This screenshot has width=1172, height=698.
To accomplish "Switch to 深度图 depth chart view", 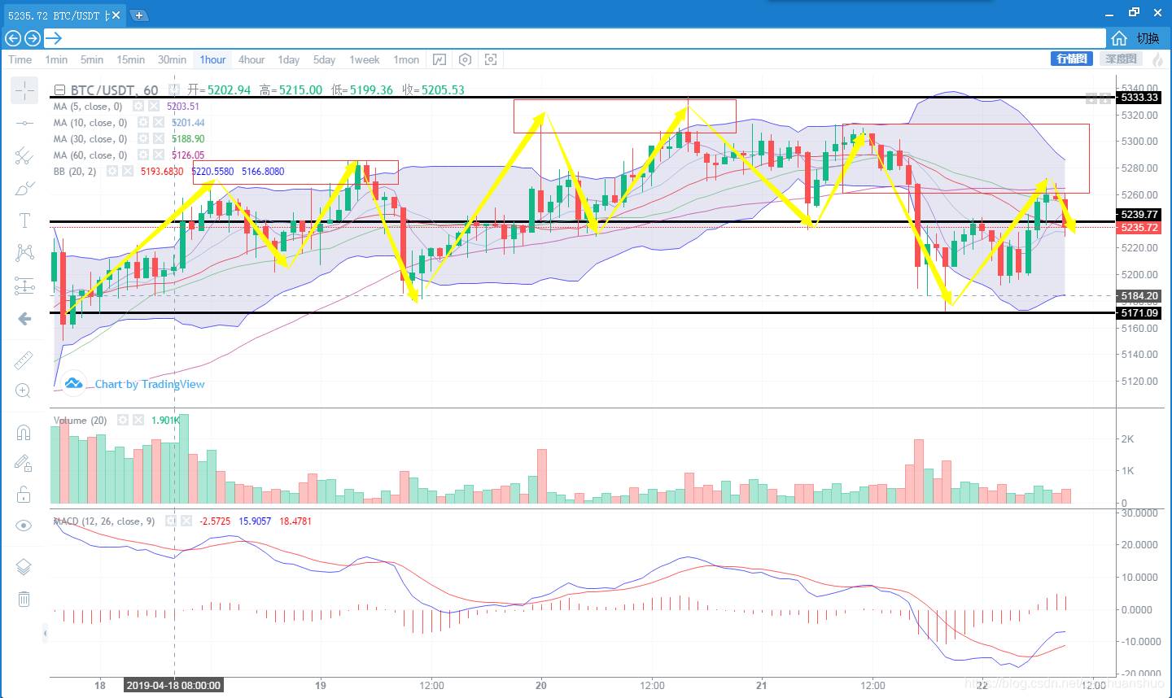I will click(1121, 59).
